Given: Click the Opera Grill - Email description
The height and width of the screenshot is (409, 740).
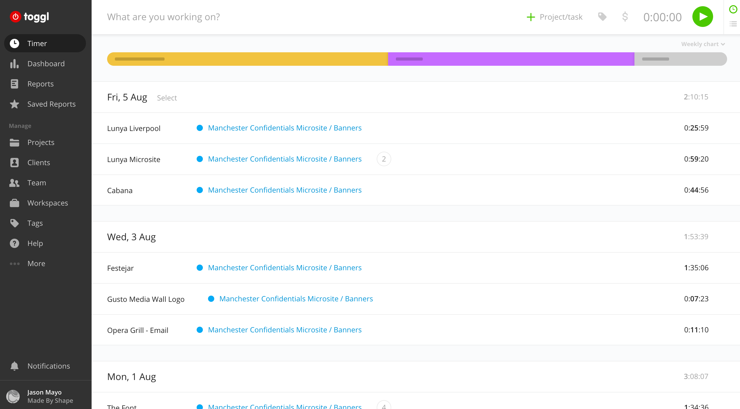Looking at the screenshot, I should click(138, 330).
